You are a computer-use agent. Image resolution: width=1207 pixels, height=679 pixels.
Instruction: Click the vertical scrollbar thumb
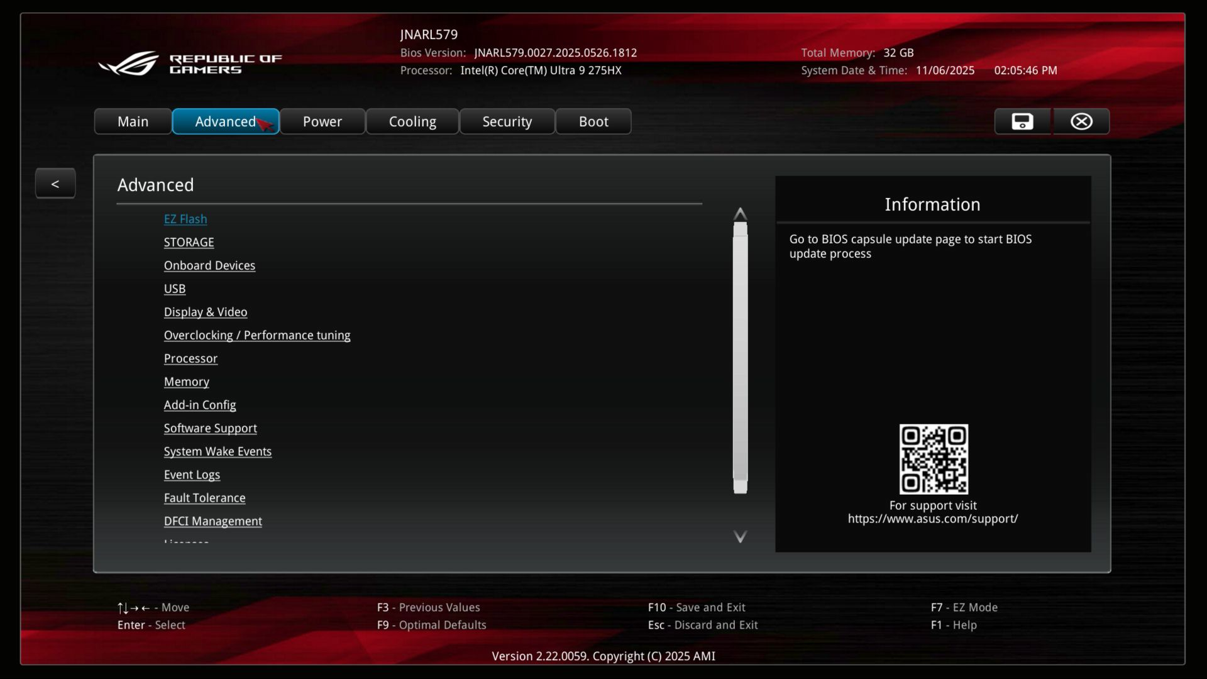pyautogui.click(x=740, y=358)
